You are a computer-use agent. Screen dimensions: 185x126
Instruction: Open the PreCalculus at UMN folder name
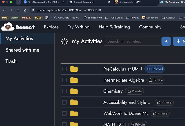pyautogui.click(x=123, y=69)
